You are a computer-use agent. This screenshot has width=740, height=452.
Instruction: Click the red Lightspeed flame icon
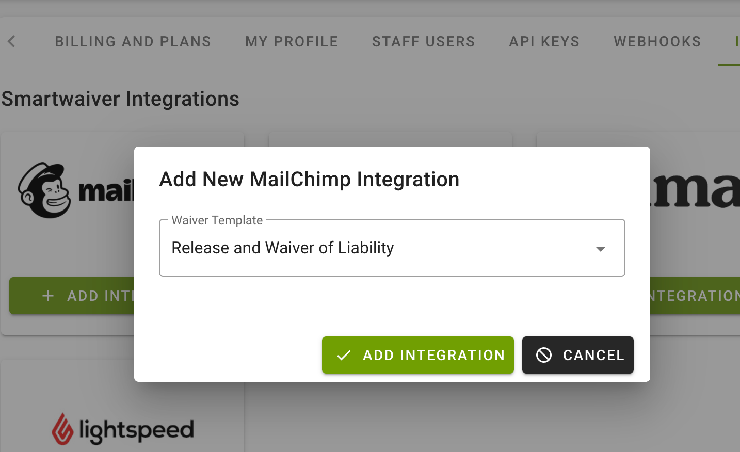[x=62, y=429]
